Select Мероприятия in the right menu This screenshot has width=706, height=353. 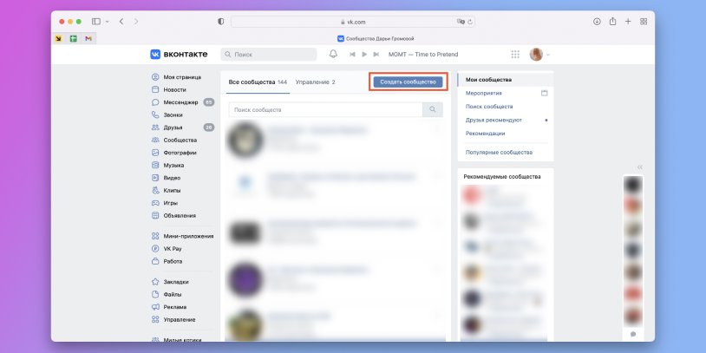pos(483,93)
